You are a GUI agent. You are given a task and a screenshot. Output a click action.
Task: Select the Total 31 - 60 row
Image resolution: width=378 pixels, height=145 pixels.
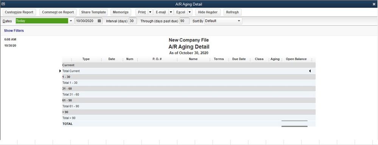tap(189, 94)
